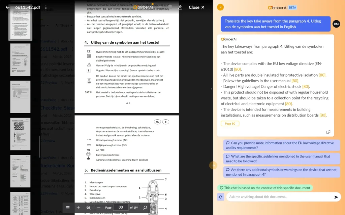Choose the suggestion about additional symbols or warnings
The height and width of the screenshot is (215, 345).
pyautogui.click(x=282, y=172)
